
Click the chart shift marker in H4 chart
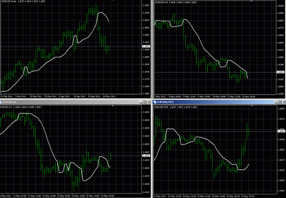(x=252, y=1)
